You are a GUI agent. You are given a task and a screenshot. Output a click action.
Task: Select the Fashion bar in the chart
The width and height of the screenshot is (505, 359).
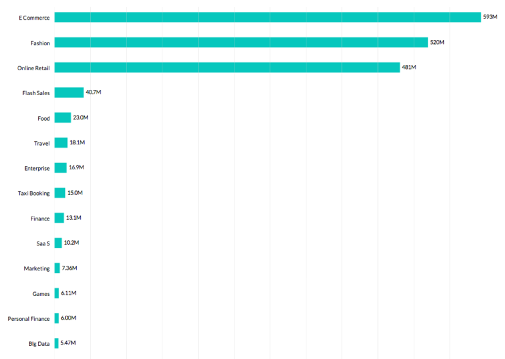coord(241,43)
